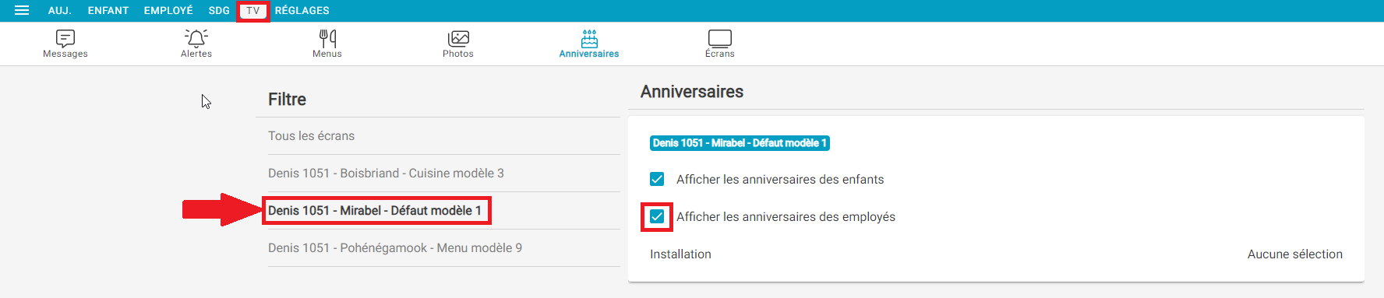Click Aucune sélection value
The width and height of the screenshot is (1384, 298).
[x=1294, y=254]
